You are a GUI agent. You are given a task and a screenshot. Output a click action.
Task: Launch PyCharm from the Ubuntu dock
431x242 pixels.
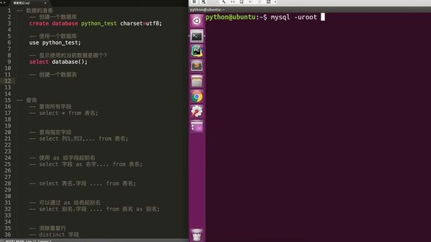tap(197, 51)
